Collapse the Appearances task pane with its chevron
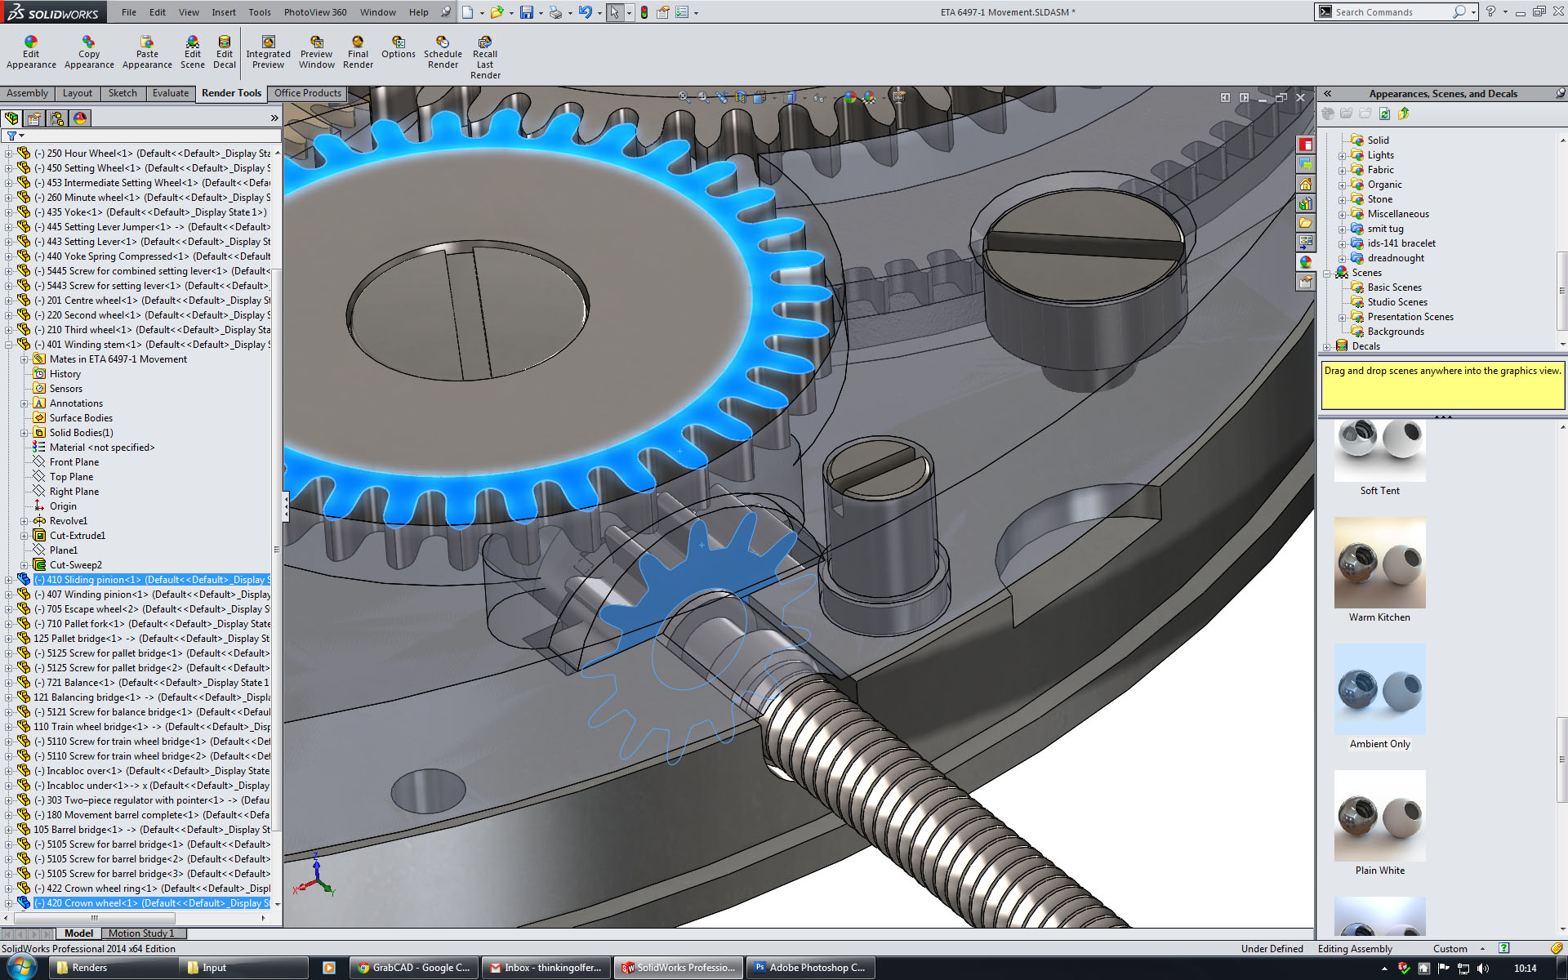The image size is (1568, 980). click(x=1328, y=94)
